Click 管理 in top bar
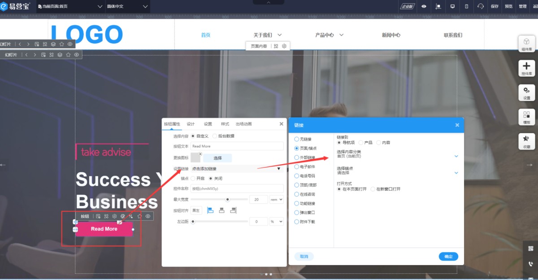This screenshot has width=538, height=280. tap(522, 6)
